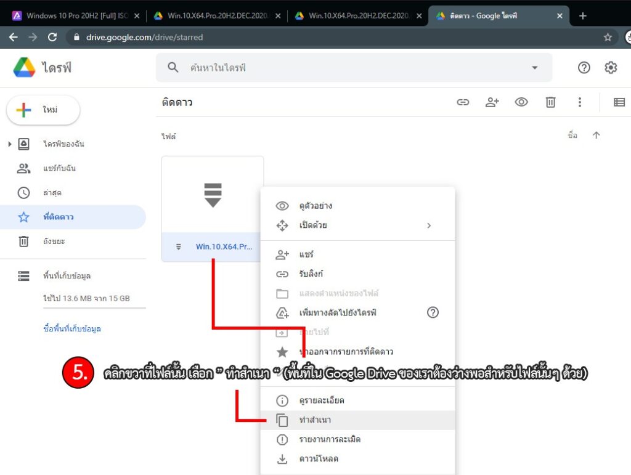Close the ติดดาว - Google ไดรฟ์ tab
The height and width of the screenshot is (475, 631).
pos(560,15)
